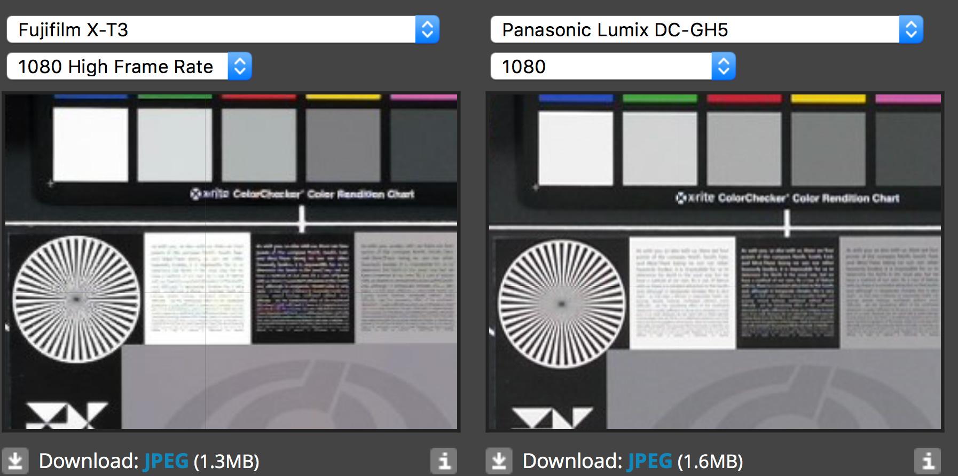Download the 1.3MB JPEG link
This screenshot has width=958, height=476.
click(166, 461)
